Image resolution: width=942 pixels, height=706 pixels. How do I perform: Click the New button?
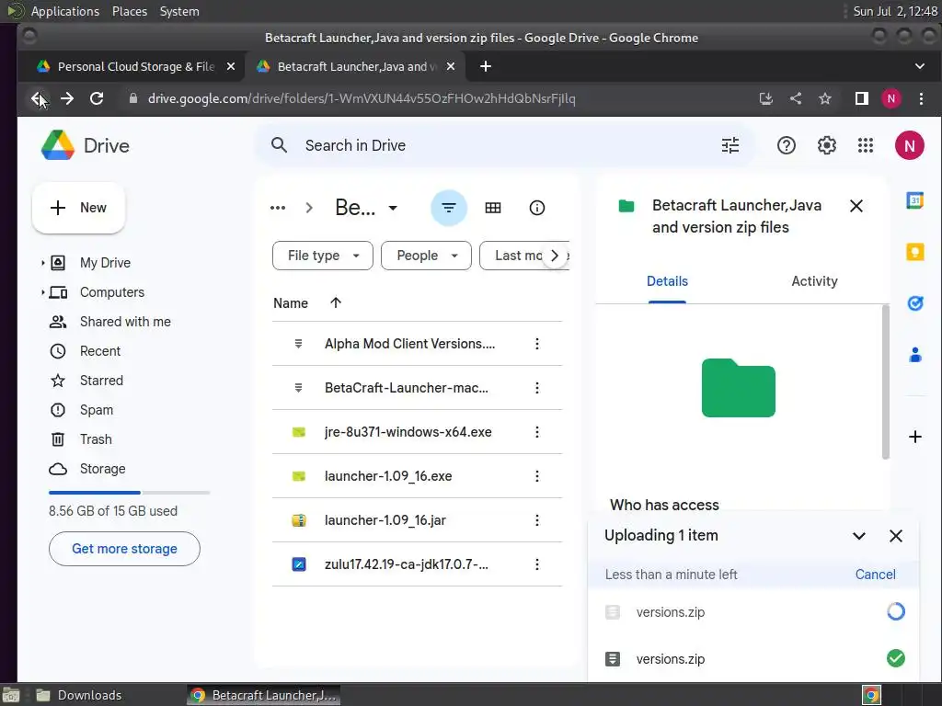click(78, 208)
